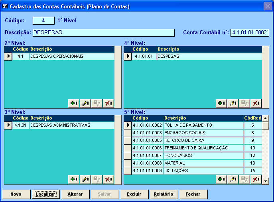This screenshot has height=202, width=274.
Task: Add a new 5º Nível account
Action: coord(221,180)
